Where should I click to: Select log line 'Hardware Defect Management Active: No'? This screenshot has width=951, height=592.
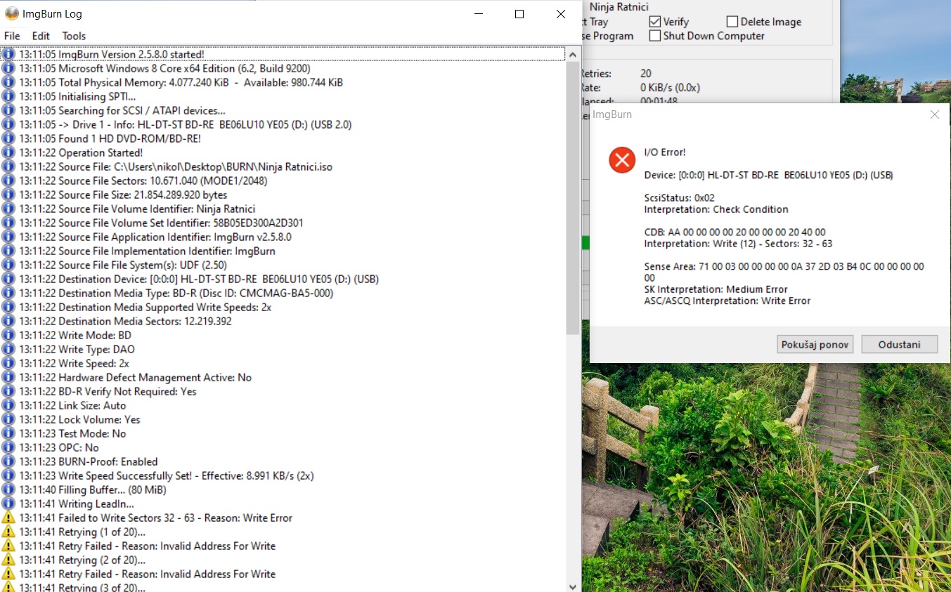click(283, 377)
